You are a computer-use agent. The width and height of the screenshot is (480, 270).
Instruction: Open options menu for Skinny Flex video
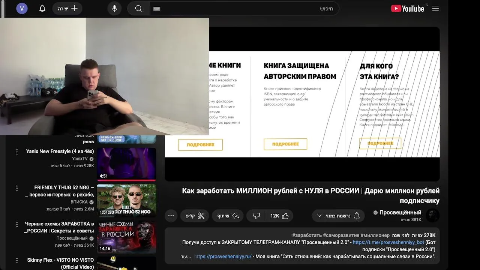pos(17,260)
